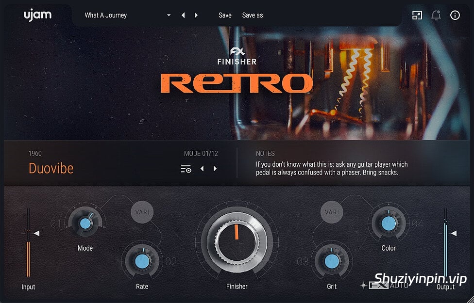Open the preset dropdown arrow
Screen dimensions: 474x303
click(x=169, y=16)
